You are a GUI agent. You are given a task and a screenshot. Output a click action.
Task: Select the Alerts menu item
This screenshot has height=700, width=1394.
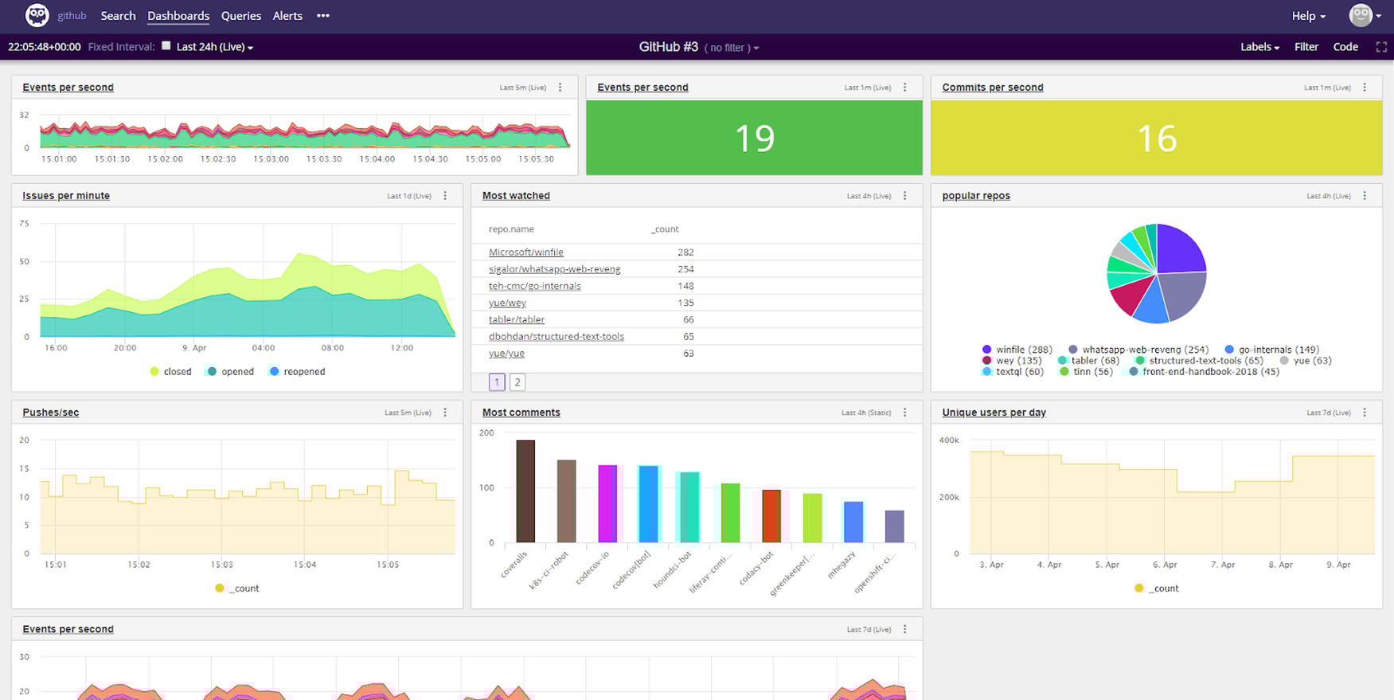(287, 16)
